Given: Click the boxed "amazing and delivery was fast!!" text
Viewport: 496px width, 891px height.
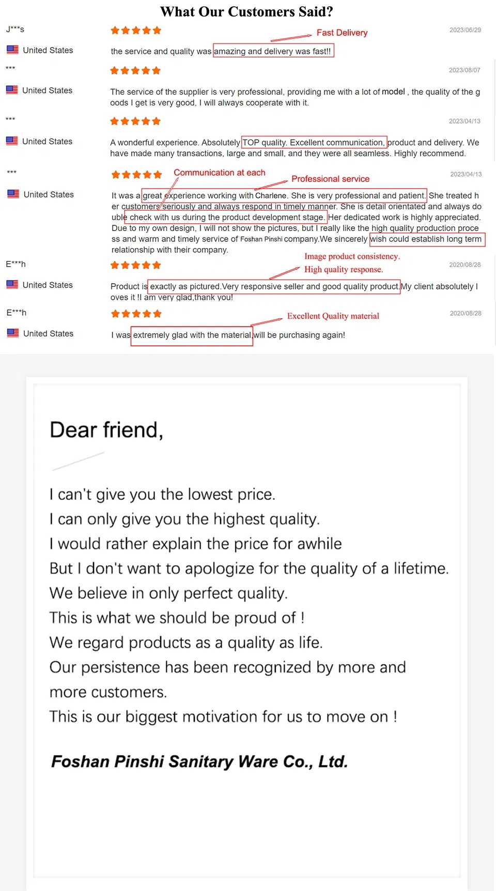Looking at the screenshot, I should [x=273, y=51].
